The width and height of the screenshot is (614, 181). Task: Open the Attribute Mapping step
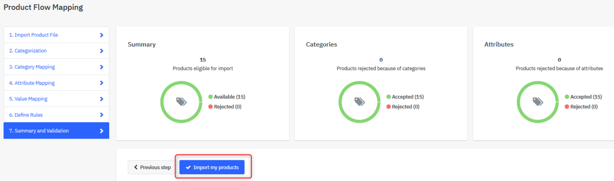click(x=56, y=83)
